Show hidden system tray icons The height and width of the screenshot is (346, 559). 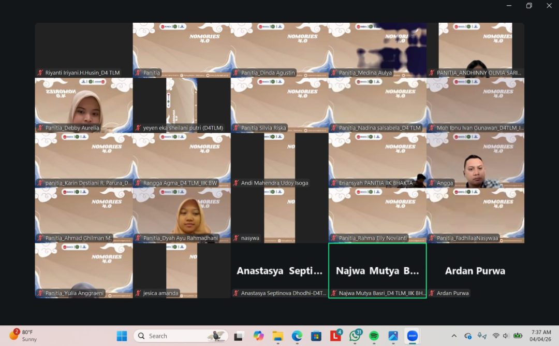[x=454, y=336]
